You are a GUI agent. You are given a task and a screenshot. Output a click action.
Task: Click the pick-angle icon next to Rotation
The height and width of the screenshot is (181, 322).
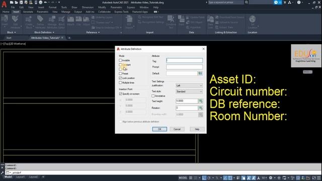point(201,108)
